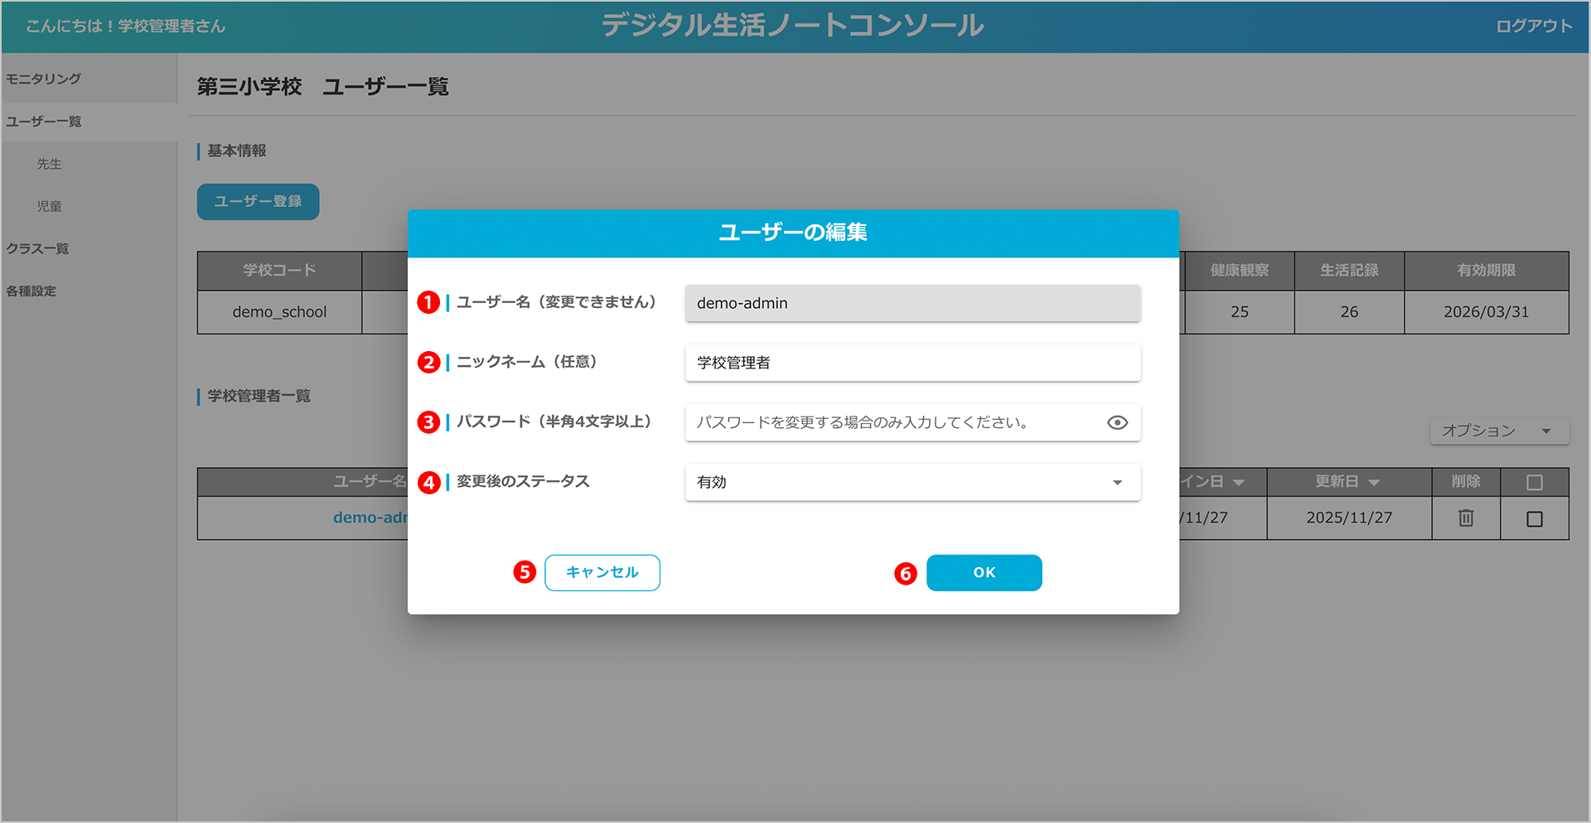Click red number 6 marker beside OK
1591x823 pixels.
906,573
